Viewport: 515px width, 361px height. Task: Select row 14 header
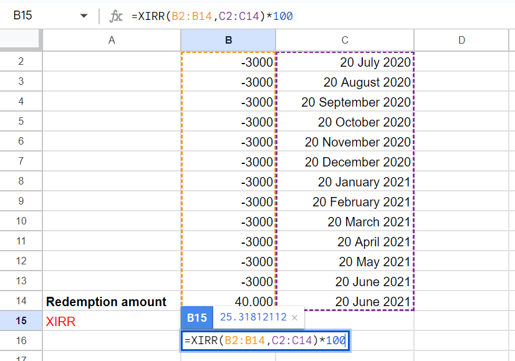(21, 302)
